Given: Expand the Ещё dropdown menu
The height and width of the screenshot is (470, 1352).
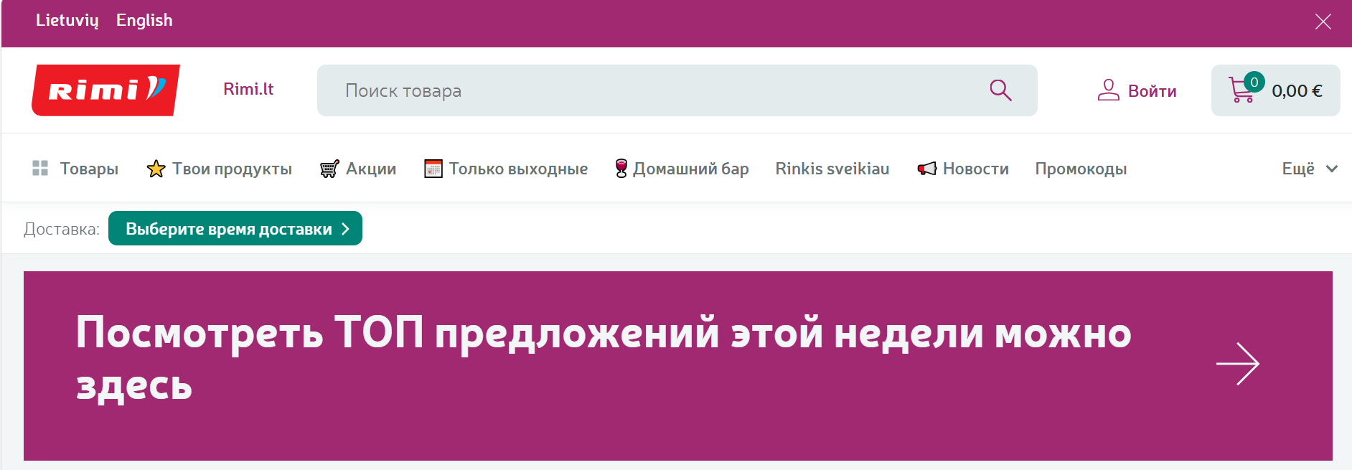Looking at the screenshot, I should tap(1310, 169).
